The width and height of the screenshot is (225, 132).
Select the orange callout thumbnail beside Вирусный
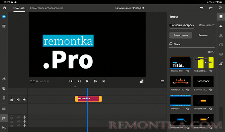tap(203, 100)
